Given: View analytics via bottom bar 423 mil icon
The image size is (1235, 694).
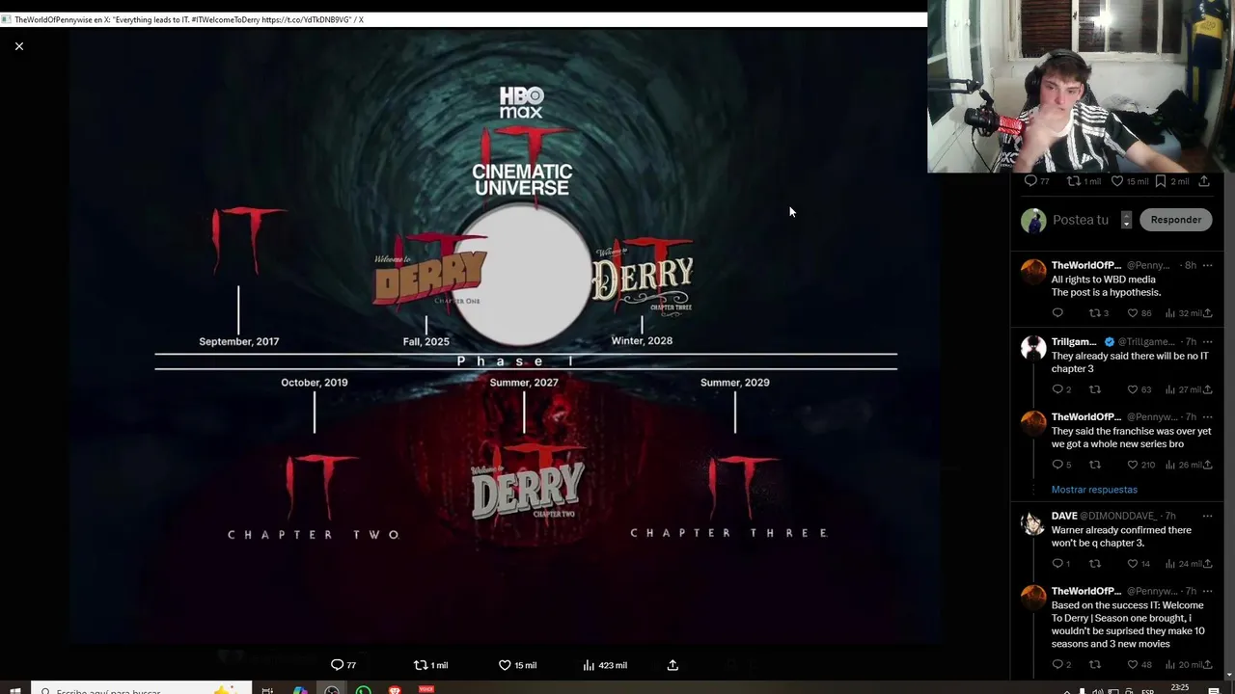Looking at the screenshot, I should pyautogui.click(x=605, y=665).
